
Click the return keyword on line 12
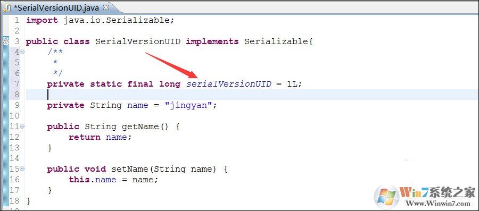pos(85,137)
